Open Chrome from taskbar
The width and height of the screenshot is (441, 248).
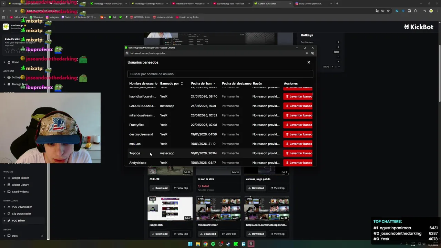point(205,244)
